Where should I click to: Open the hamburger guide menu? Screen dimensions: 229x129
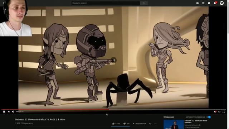pyautogui.click(x=4, y=3)
